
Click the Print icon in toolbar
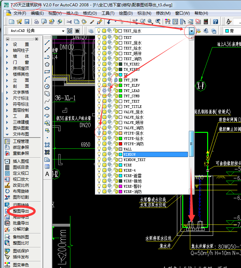coord(36,22)
